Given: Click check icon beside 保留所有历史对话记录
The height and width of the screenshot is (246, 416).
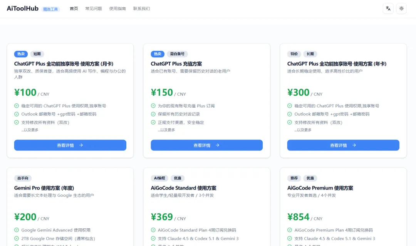Looking at the screenshot, I should [153, 114].
